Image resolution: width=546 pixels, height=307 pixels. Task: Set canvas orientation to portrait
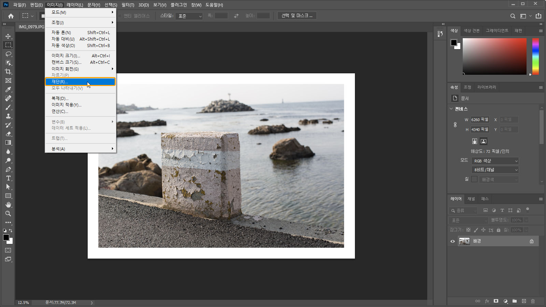click(474, 141)
